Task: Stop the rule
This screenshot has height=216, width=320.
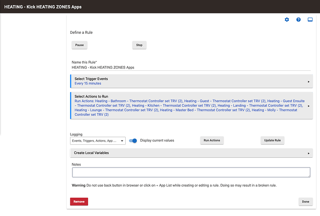Action: 139,45
